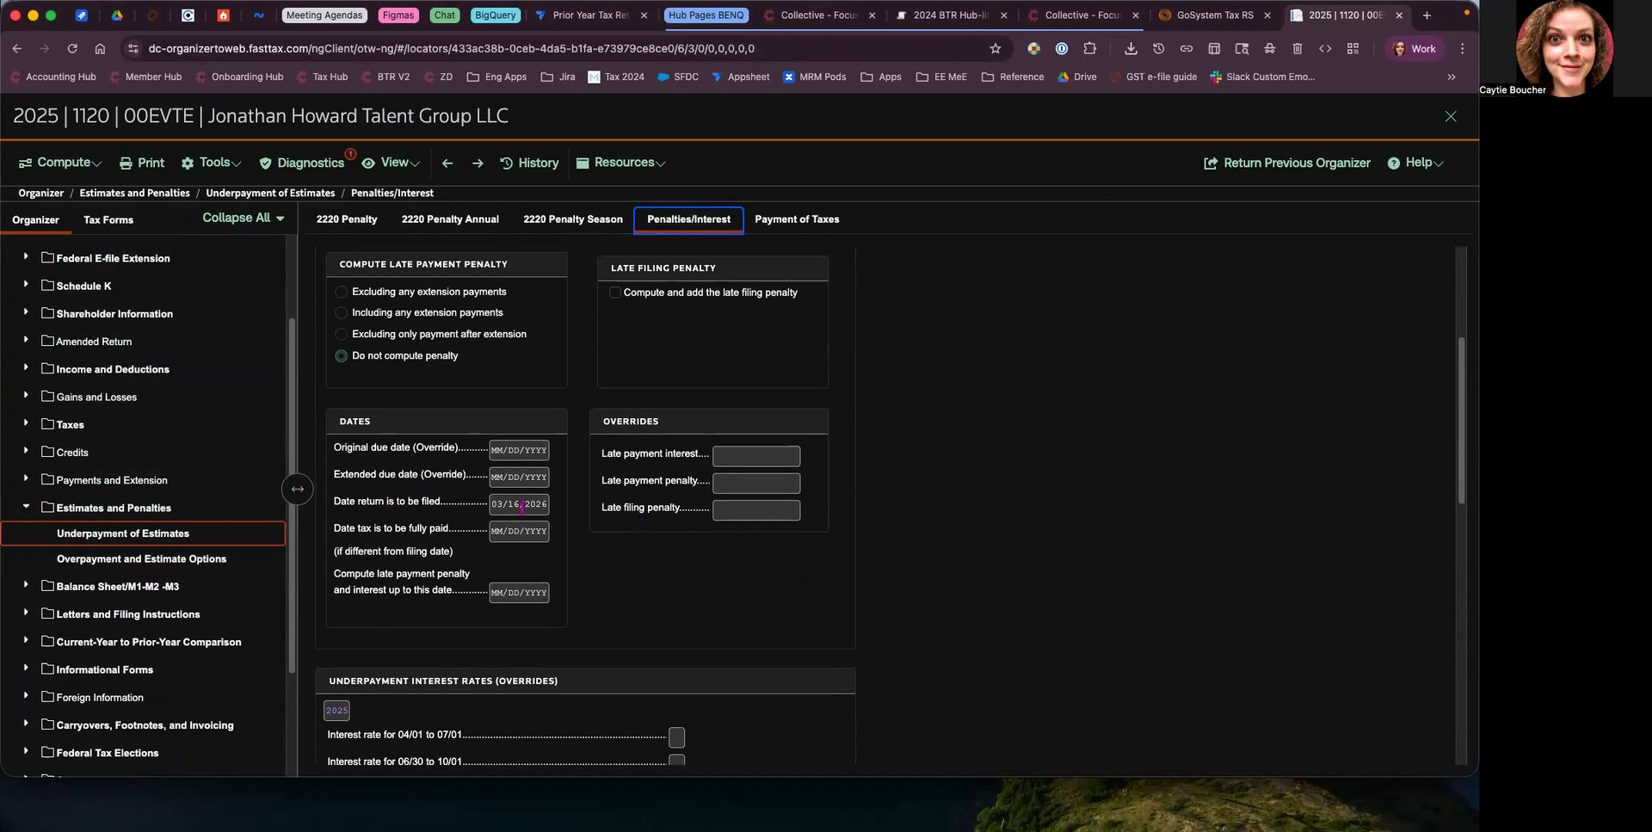The height and width of the screenshot is (832, 1652).
Task: Collapse the Estimates and Penalties folder
Action: tap(26, 507)
